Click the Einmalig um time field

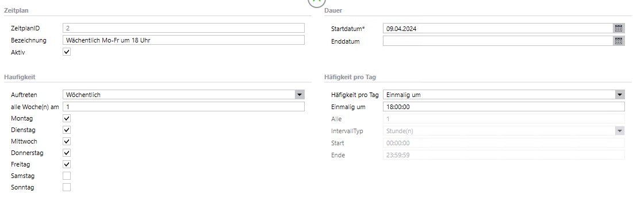(x=504, y=107)
